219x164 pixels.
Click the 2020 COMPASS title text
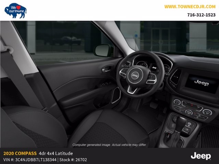tap(20, 153)
